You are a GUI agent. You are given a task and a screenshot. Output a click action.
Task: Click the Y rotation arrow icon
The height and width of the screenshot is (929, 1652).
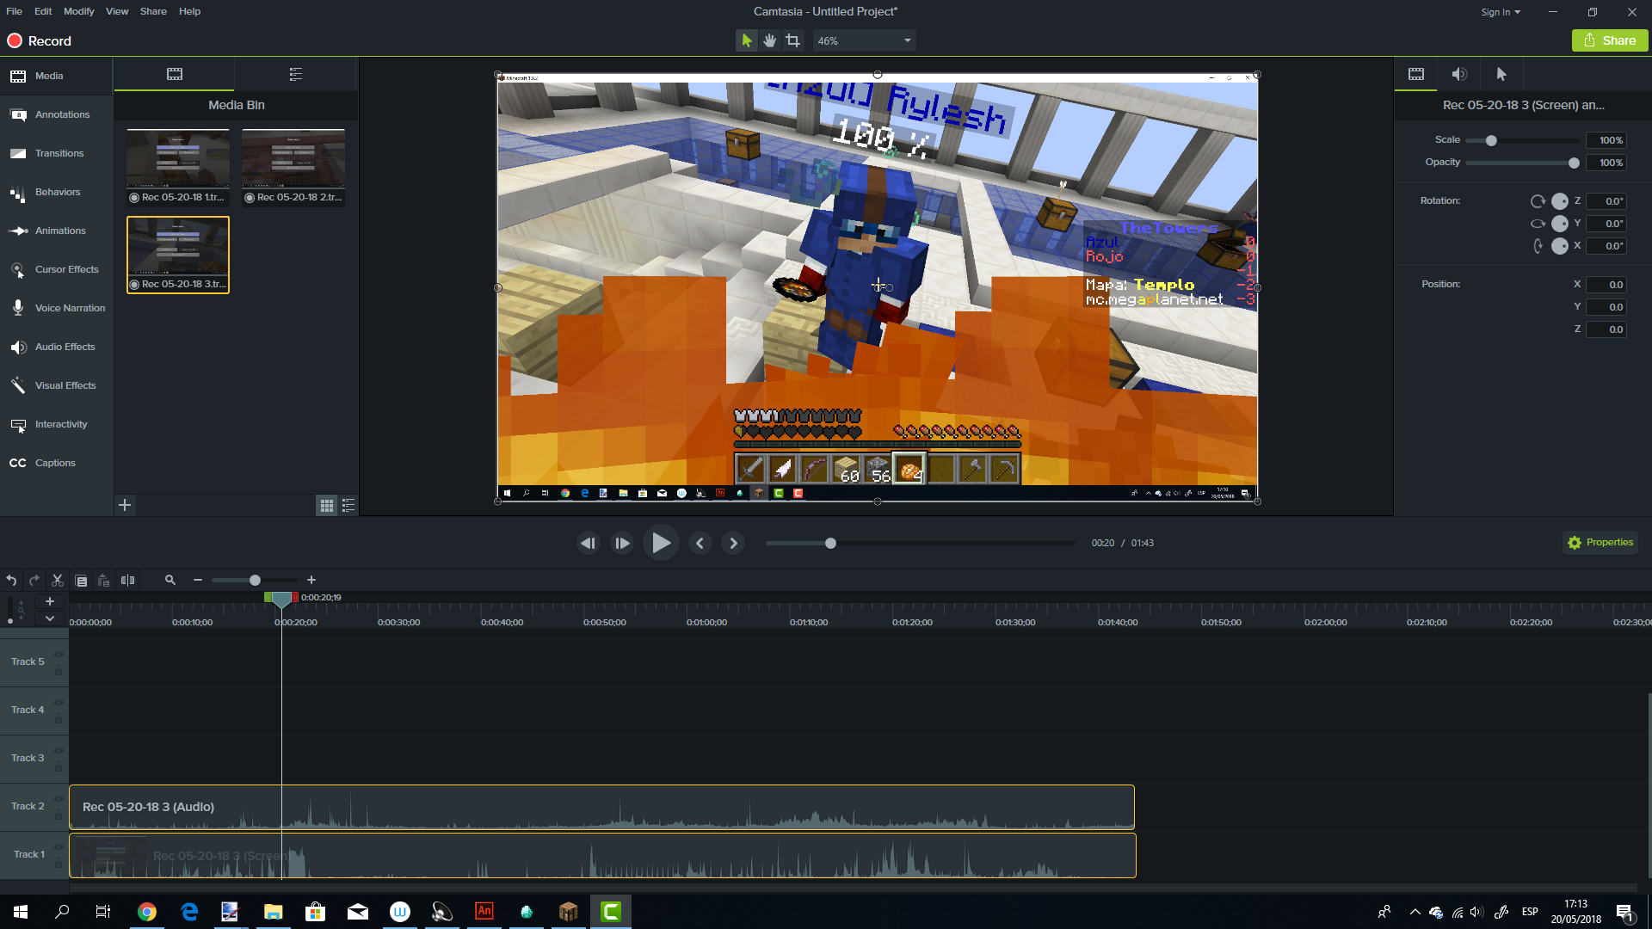[x=1538, y=224]
